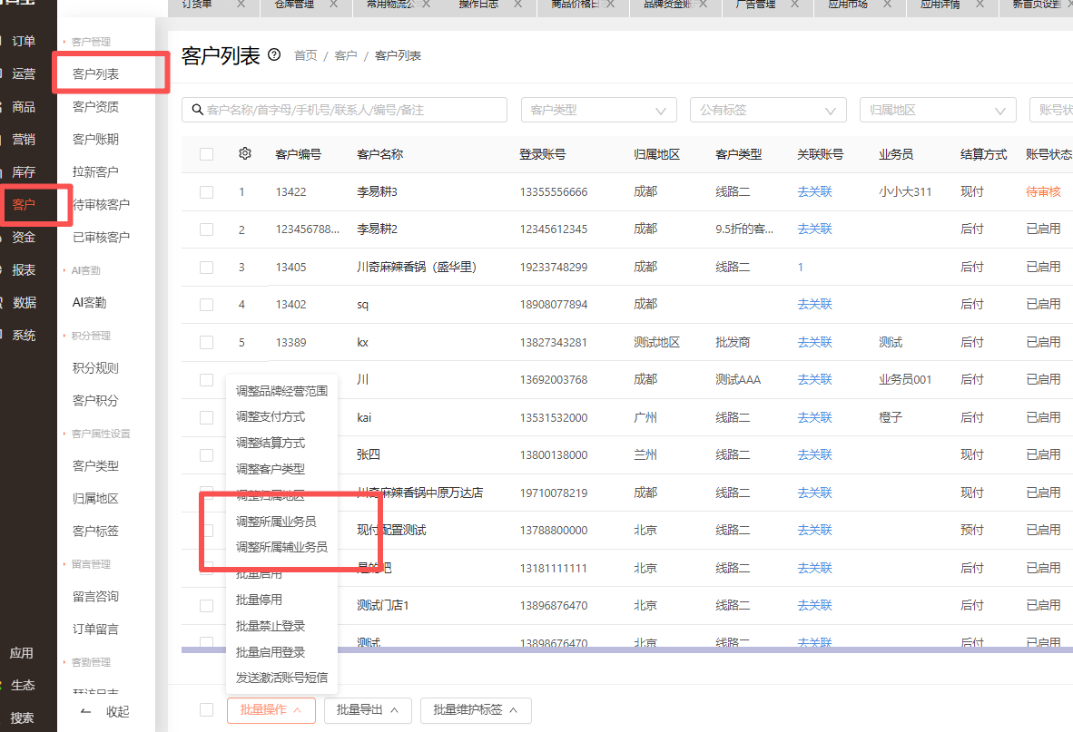Click the purple horizontal scrollbar under the table

[x=627, y=650]
